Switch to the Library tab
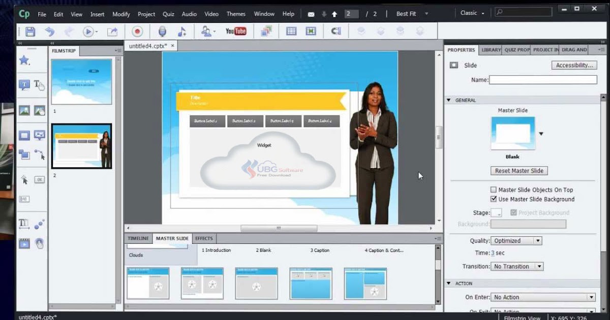This screenshot has height=320, width=610. (491, 50)
